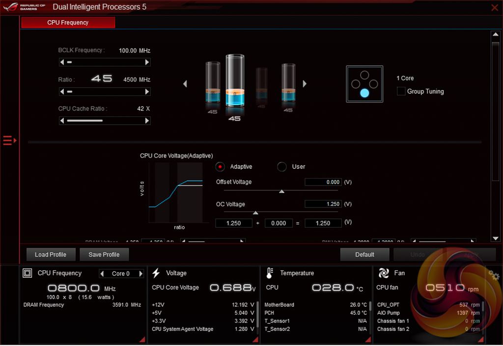Image resolution: width=503 pixels, height=346 pixels.
Task: Click scrollbar down arrow in settings panel
Action: coord(496,239)
